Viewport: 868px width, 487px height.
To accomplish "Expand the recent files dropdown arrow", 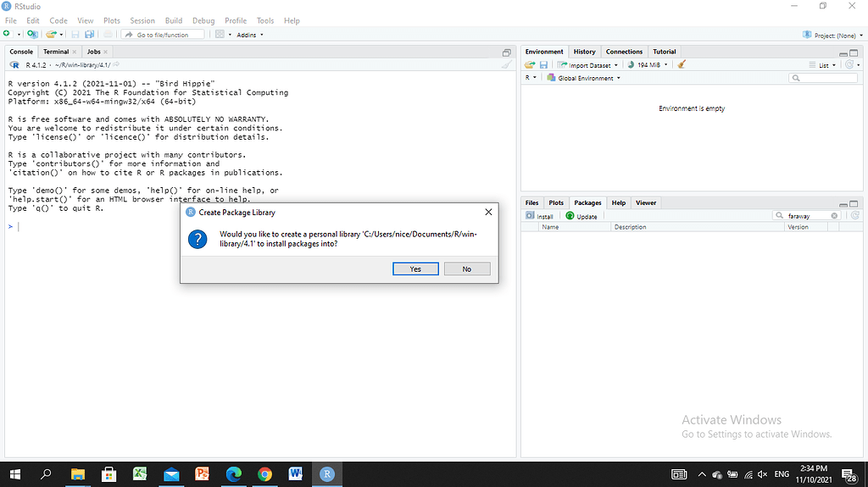I will 61,35.
